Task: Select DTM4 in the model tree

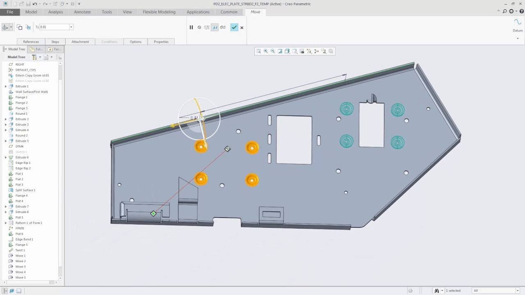Action: (19, 146)
